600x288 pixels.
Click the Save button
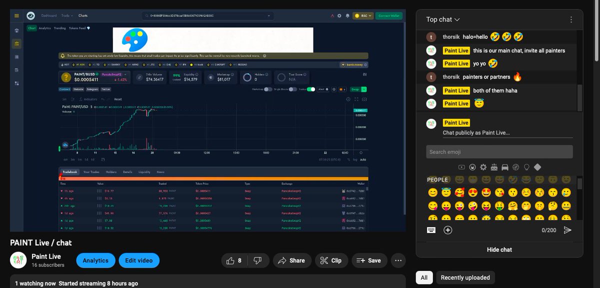coord(369,260)
